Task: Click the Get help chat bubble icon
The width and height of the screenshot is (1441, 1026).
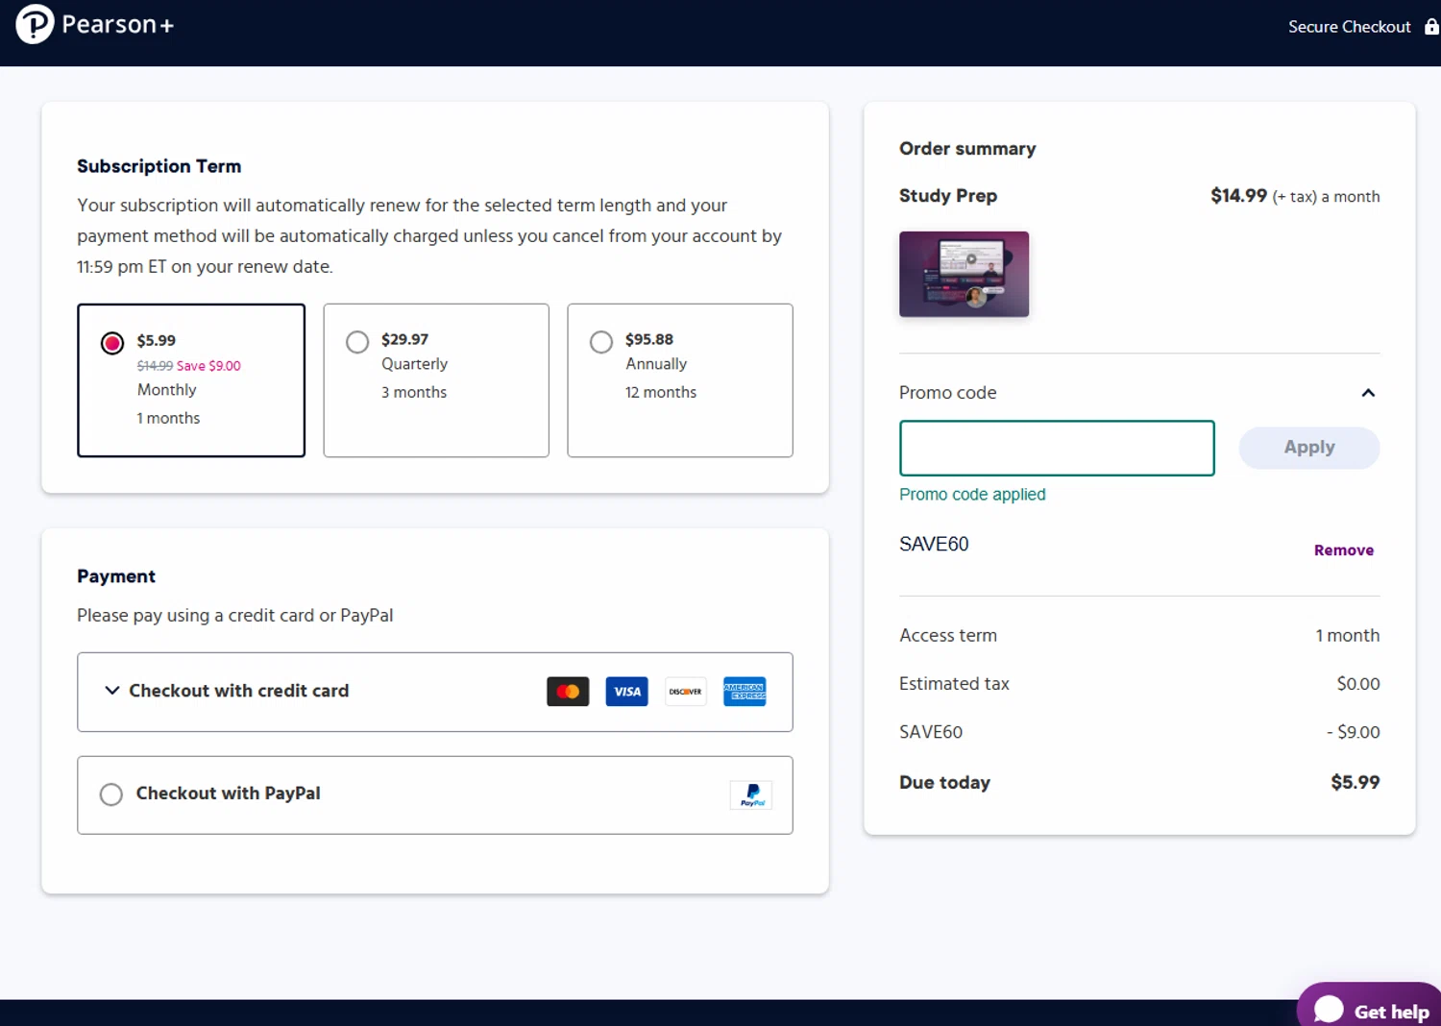Action: [1329, 1010]
